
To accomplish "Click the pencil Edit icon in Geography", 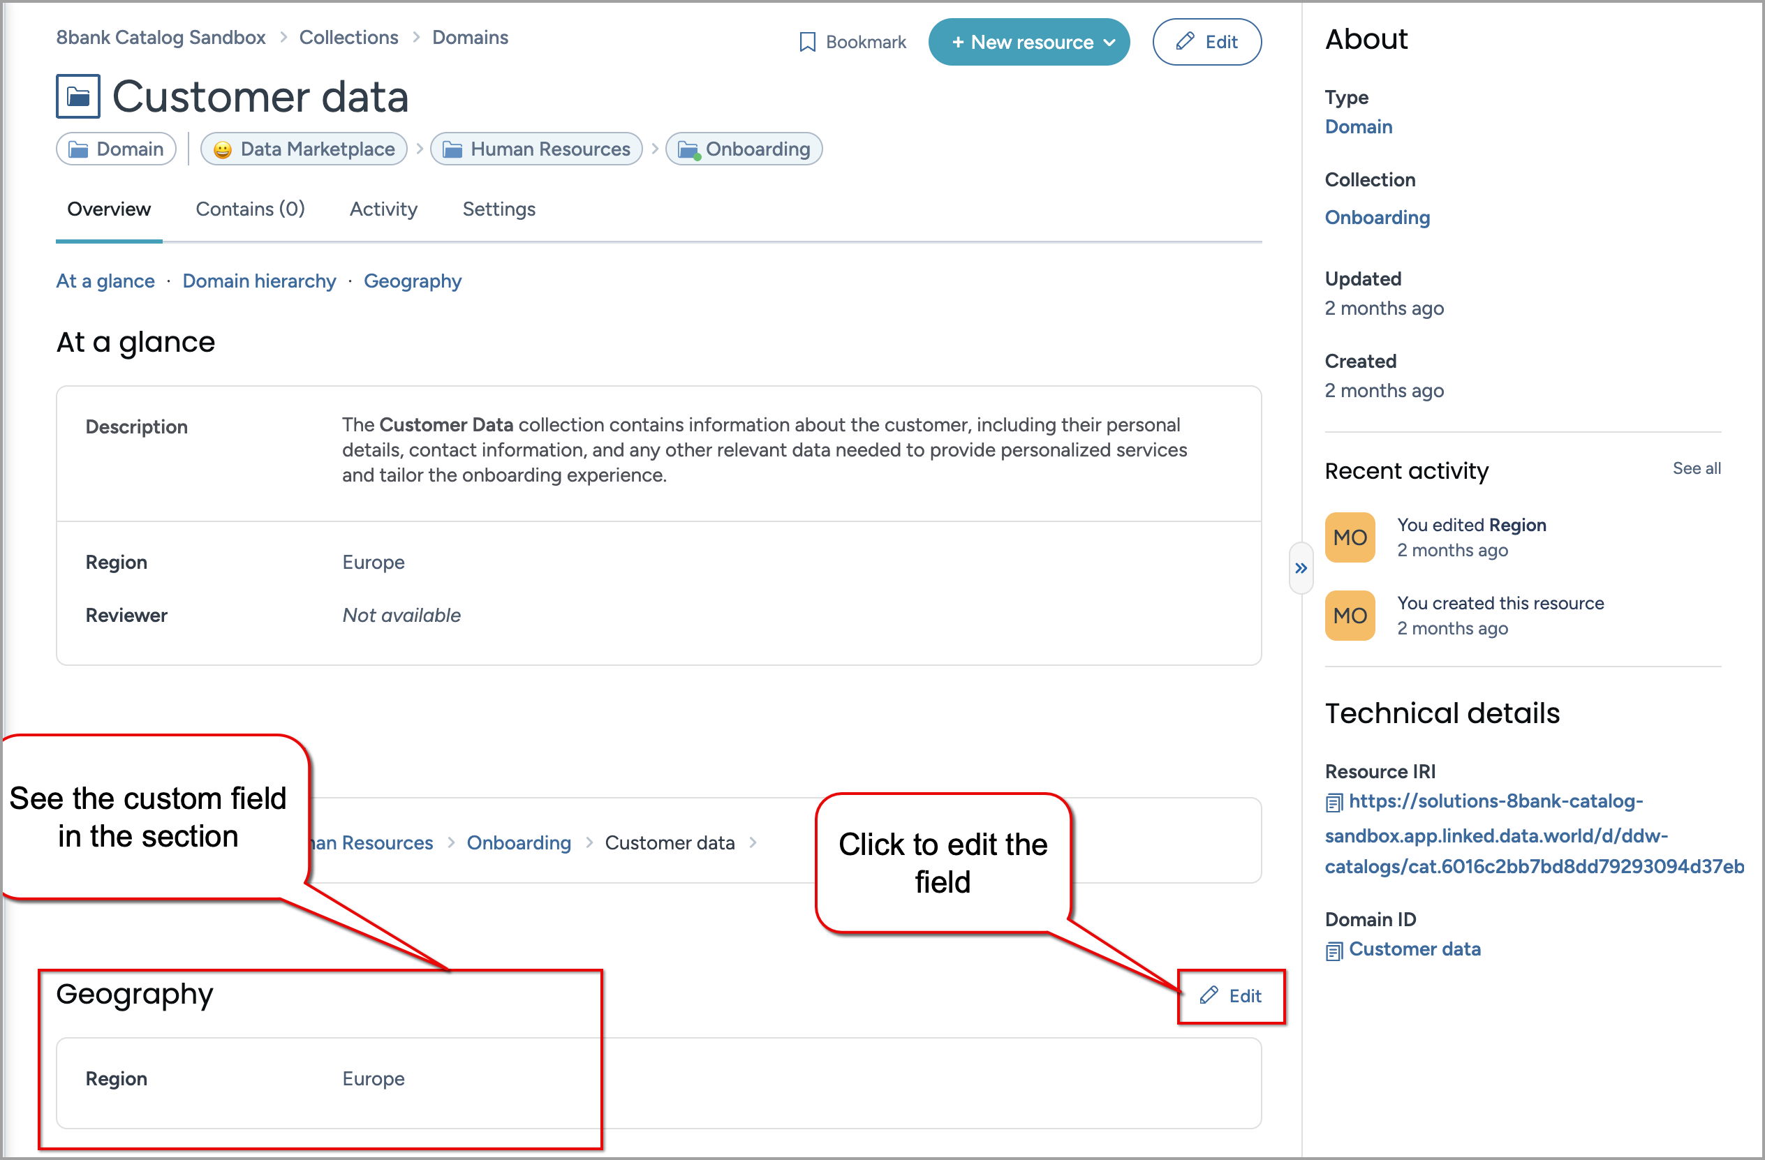I will 1209,995.
